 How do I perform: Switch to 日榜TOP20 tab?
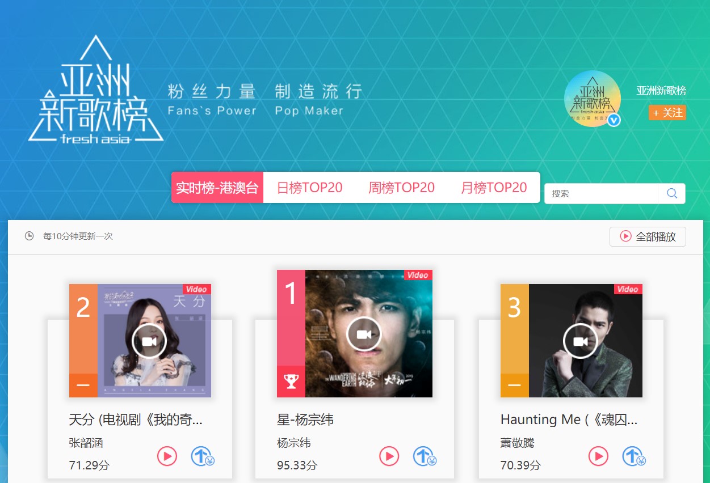(309, 188)
